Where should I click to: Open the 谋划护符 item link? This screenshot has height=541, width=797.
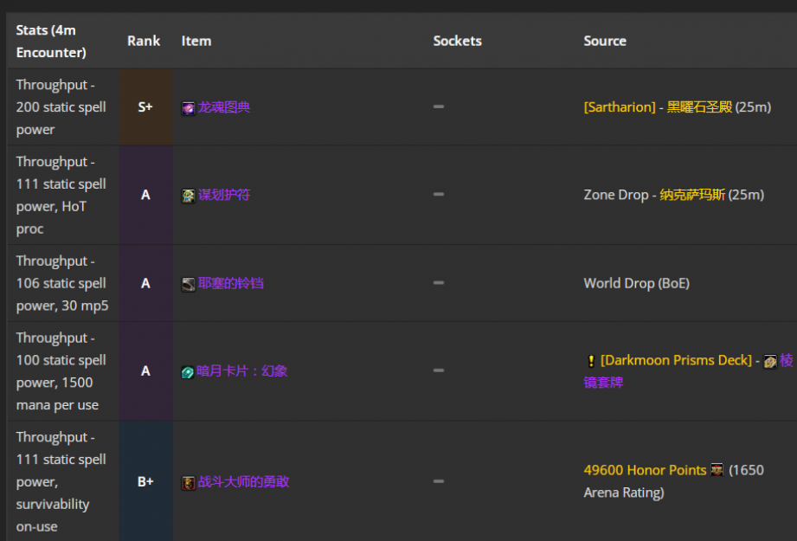click(x=224, y=195)
